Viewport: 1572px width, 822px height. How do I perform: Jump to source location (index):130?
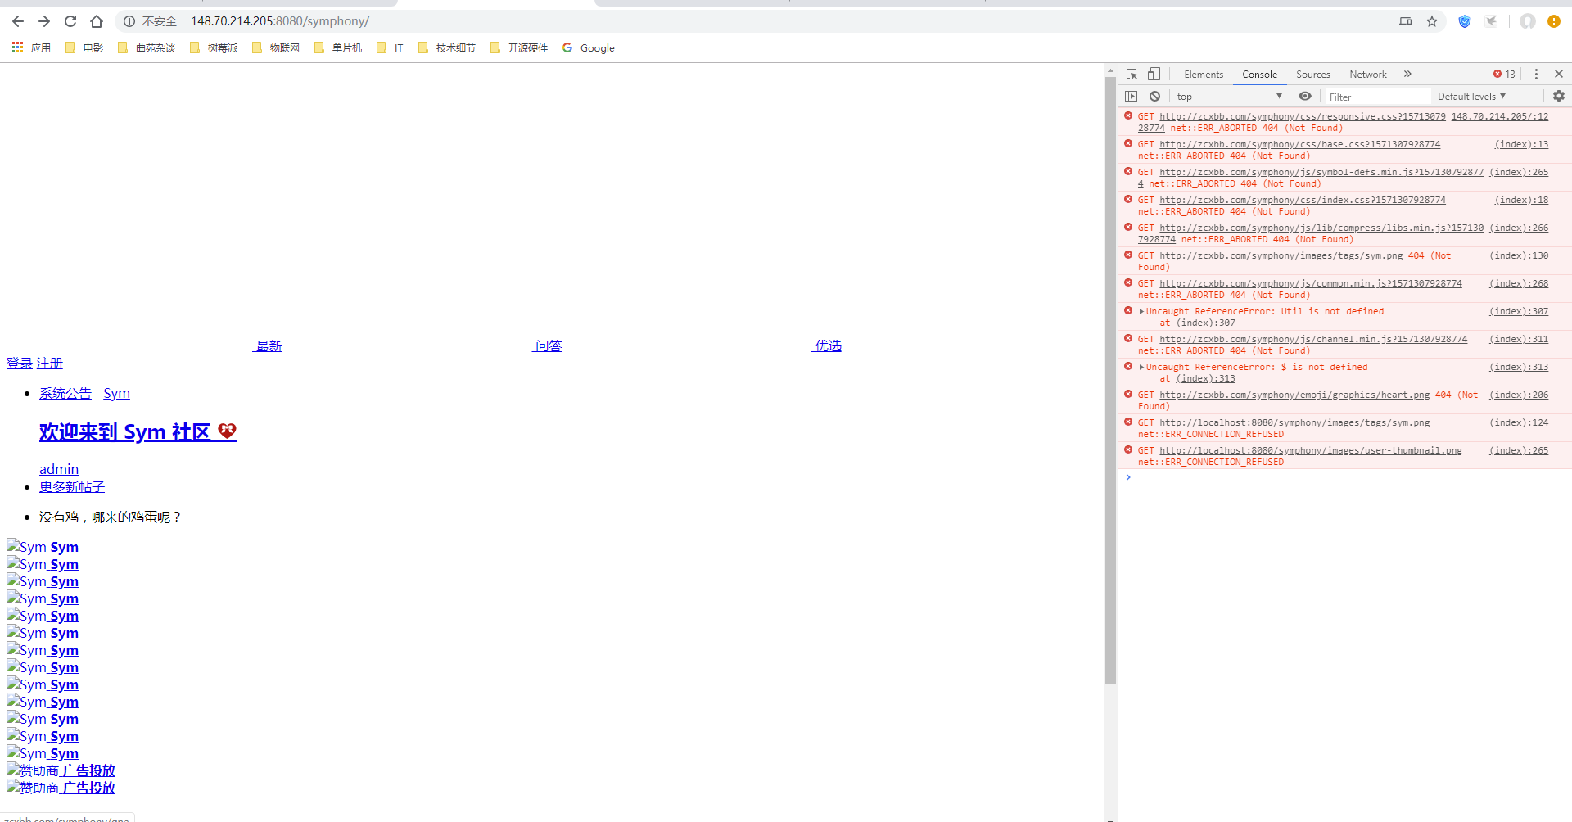click(x=1519, y=255)
